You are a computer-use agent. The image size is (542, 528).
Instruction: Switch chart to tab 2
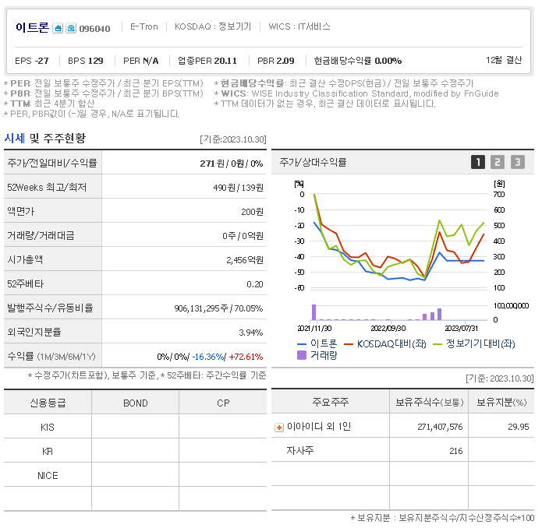[498, 162]
